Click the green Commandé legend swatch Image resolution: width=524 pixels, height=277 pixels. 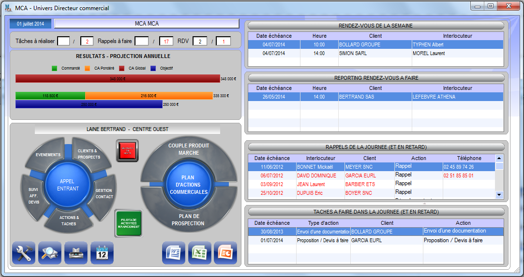(55, 68)
